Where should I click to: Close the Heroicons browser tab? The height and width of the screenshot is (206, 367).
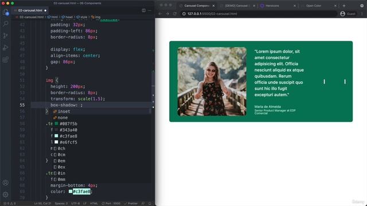pyautogui.click(x=295, y=6)
